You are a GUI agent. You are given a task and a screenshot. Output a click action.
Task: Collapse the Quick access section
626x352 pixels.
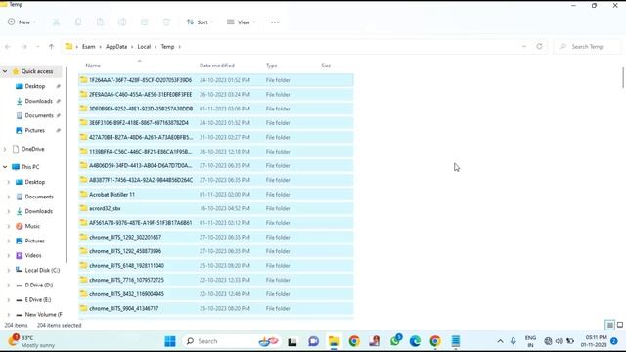click(5, 71)
